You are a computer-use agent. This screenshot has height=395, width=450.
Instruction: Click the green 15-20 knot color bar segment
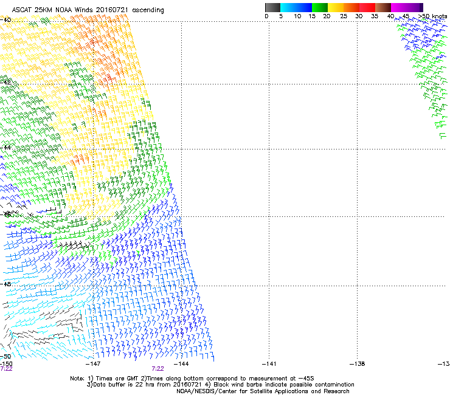[320, 7]
